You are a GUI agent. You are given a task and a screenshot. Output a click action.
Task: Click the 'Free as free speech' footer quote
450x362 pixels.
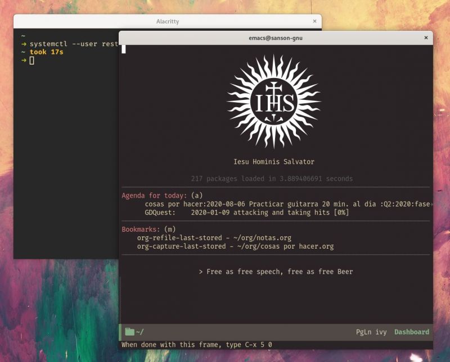pos(276,272)
